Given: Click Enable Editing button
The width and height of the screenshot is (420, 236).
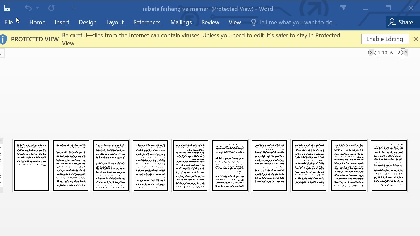Looking at the screenshot, I should [385, 39].
